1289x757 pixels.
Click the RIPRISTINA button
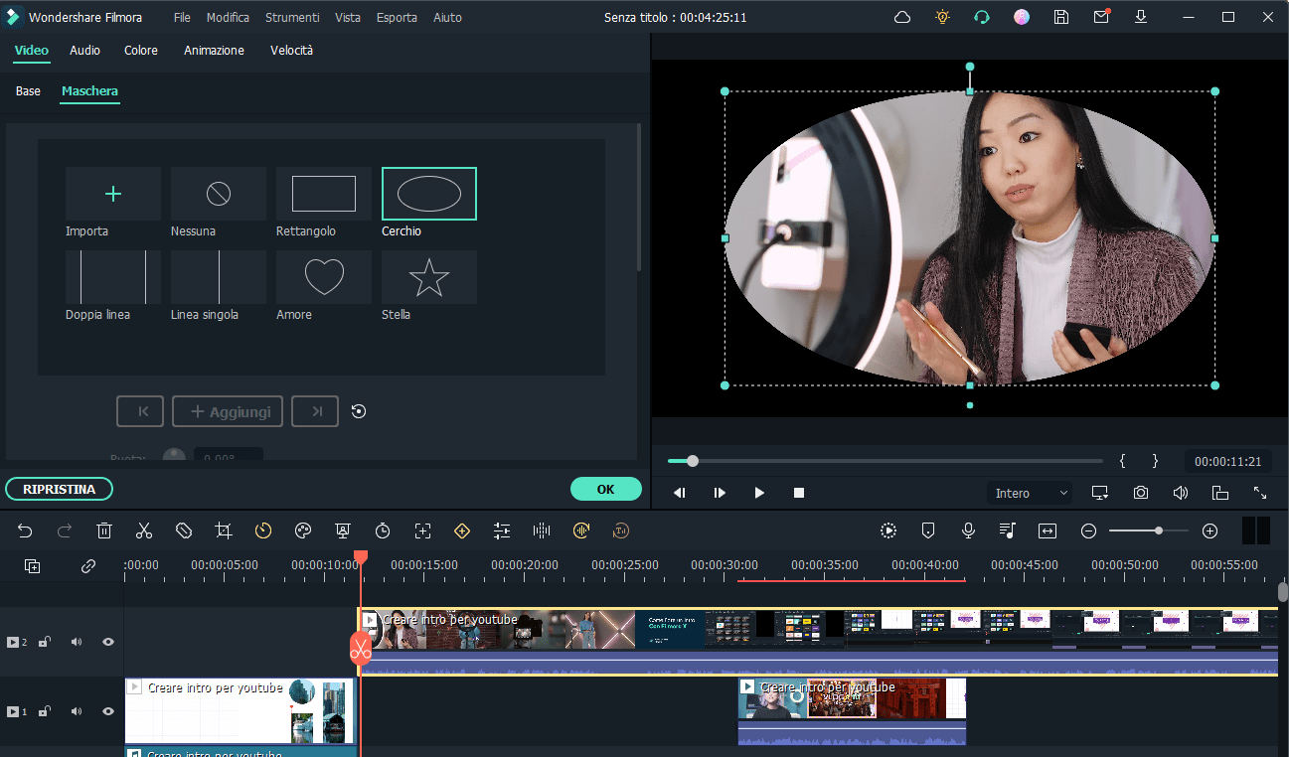tap(60, 489)
